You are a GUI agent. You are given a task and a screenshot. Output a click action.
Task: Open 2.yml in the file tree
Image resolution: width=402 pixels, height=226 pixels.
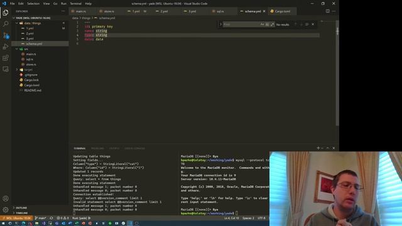pyautogui.click(x=30, y=33)
